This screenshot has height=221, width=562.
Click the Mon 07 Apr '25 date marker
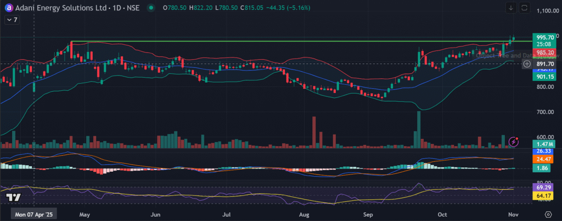pos(34,215)
